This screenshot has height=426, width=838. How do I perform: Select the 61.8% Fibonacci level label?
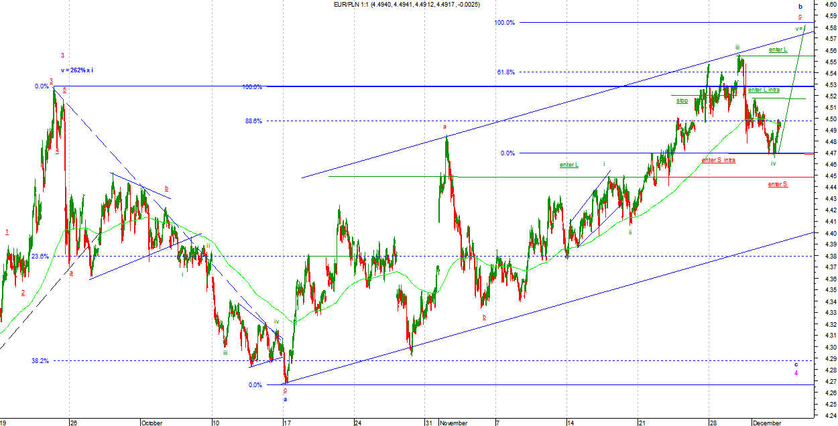pyautogui.click(x=505, y=72)
